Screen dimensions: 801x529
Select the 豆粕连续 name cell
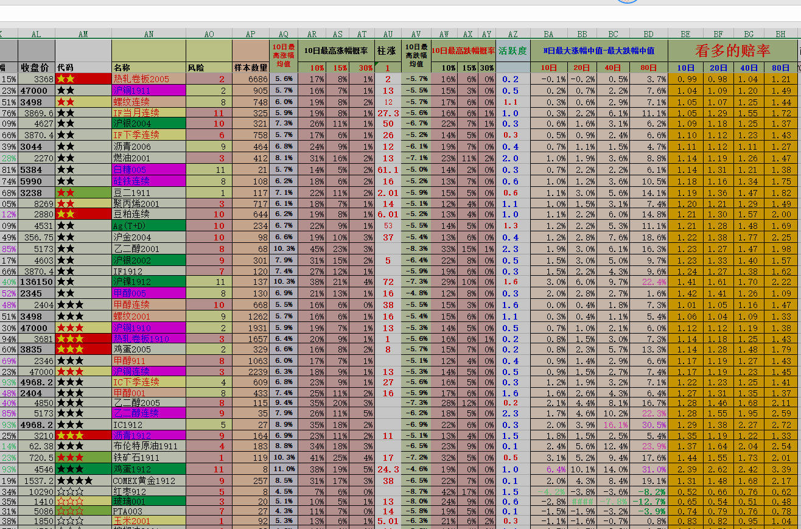149,214
